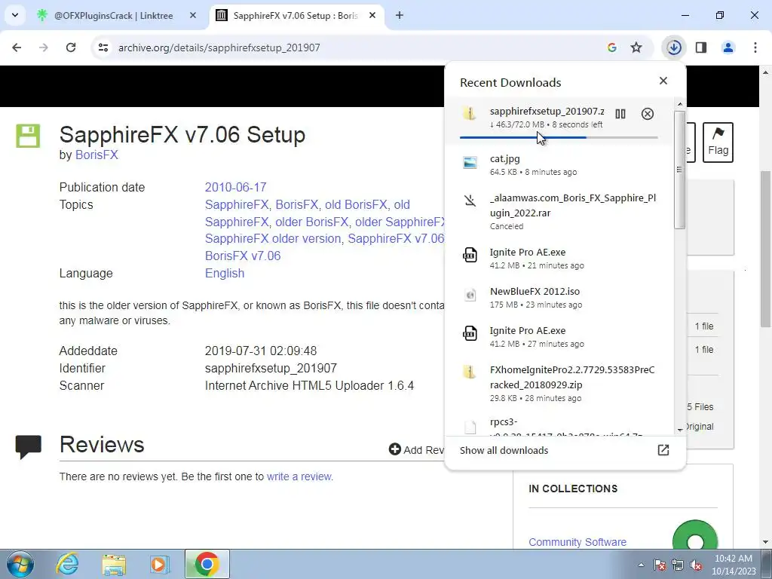Open the Community Software collection link
This screenshot has height=579, width=772.
point(577,542)
